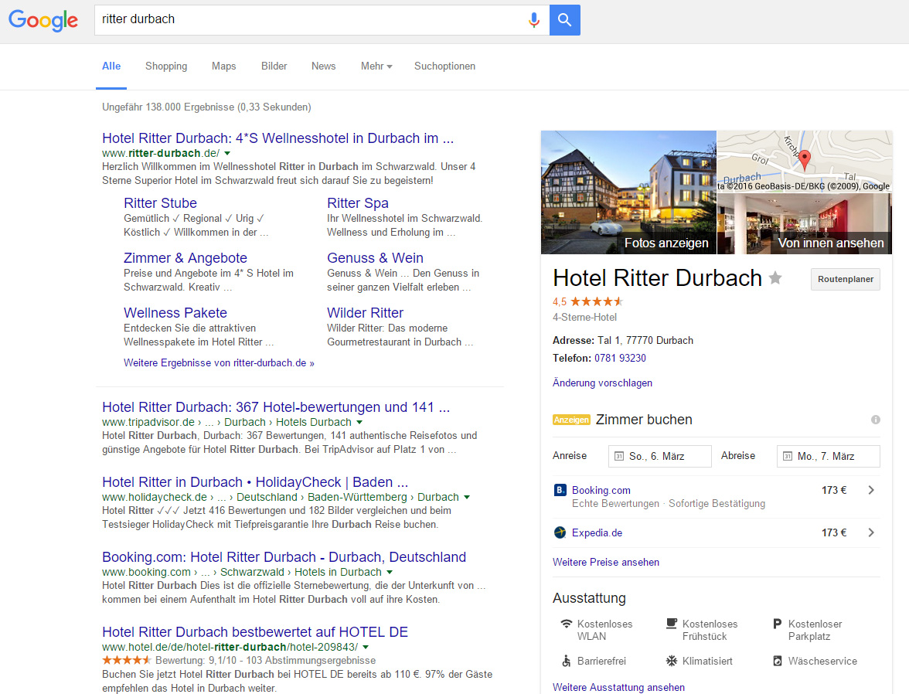Click Hotels Durbach breadcrumb in TripAdvisor result
This screenshot has width=909, height=694.
[314, 422]
